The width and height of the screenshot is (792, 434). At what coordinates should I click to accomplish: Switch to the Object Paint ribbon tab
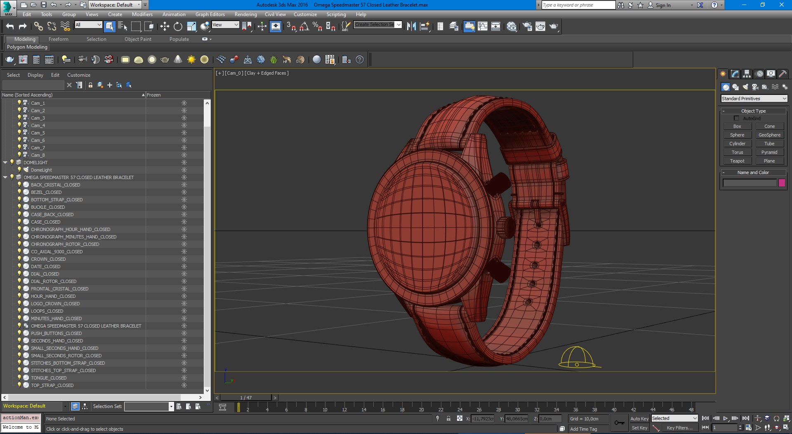(138, 39)
